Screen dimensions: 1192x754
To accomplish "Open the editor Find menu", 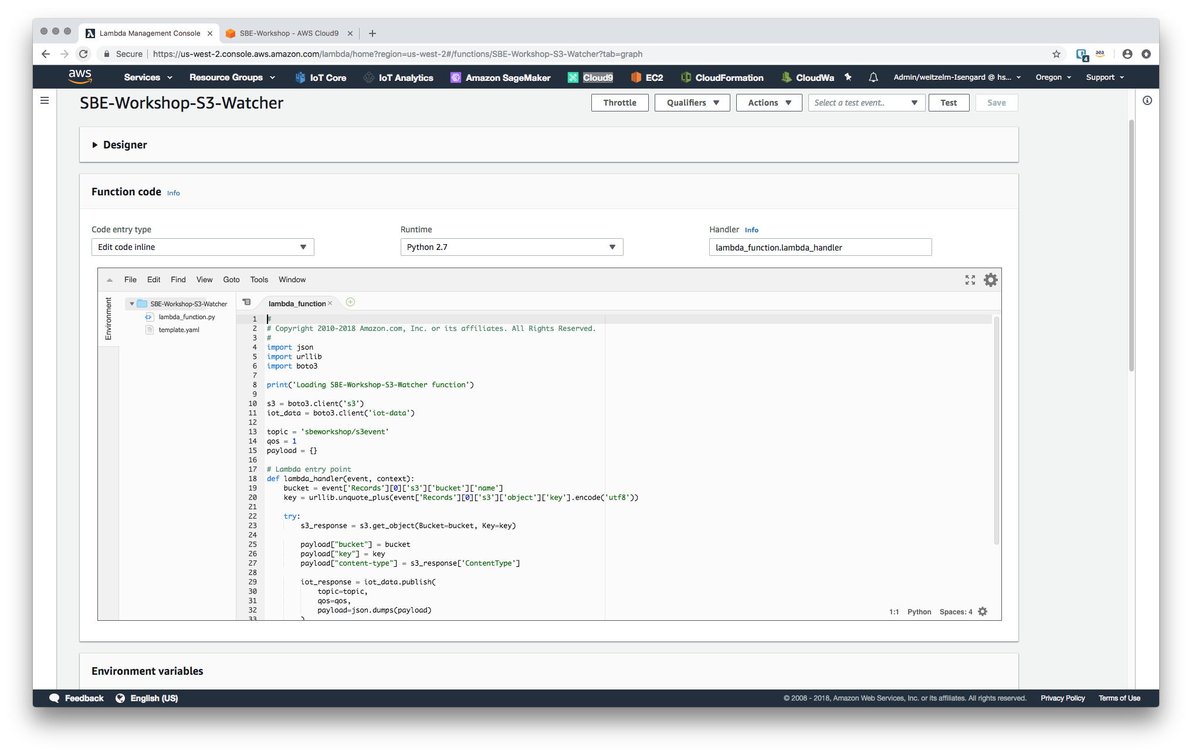I will tap(178, 280).
